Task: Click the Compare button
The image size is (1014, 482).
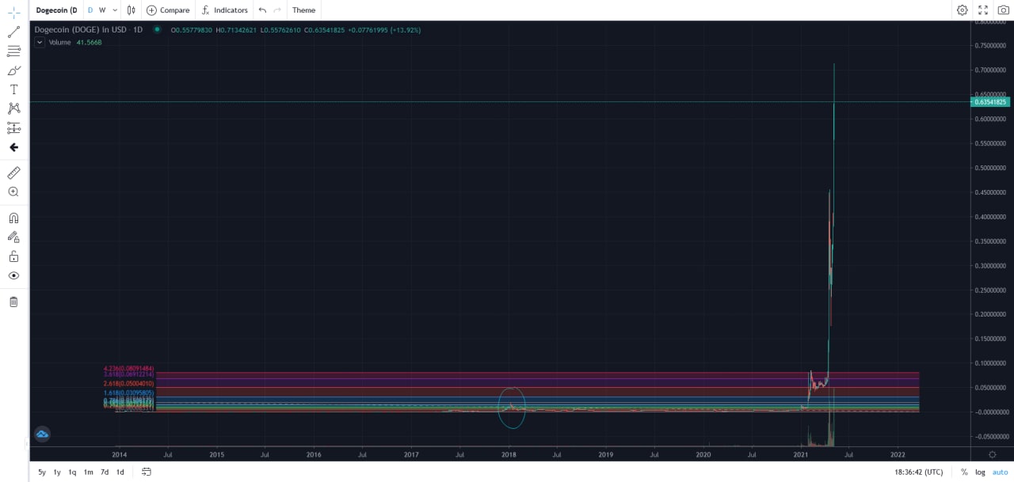Action: click(x=168, y=10)
